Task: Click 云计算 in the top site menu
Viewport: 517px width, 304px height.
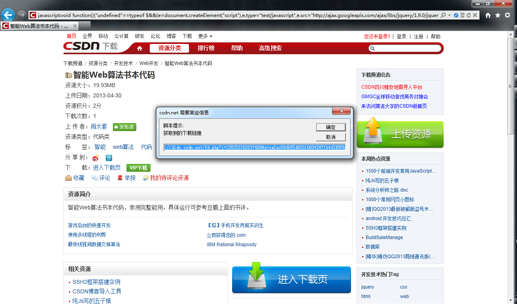Action: pos(121,36)
